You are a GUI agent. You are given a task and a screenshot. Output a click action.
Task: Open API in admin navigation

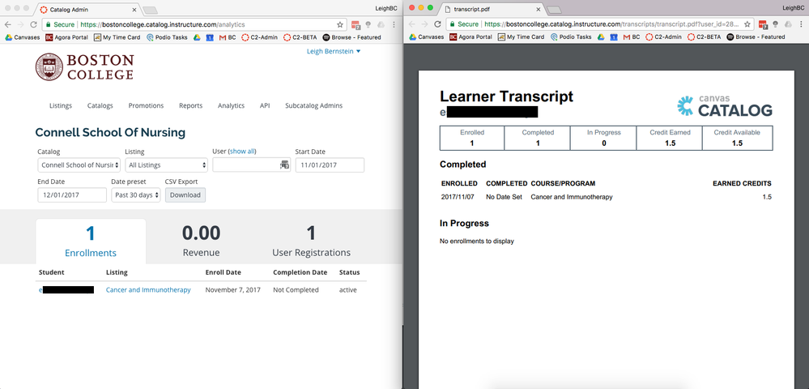(265, 105)
